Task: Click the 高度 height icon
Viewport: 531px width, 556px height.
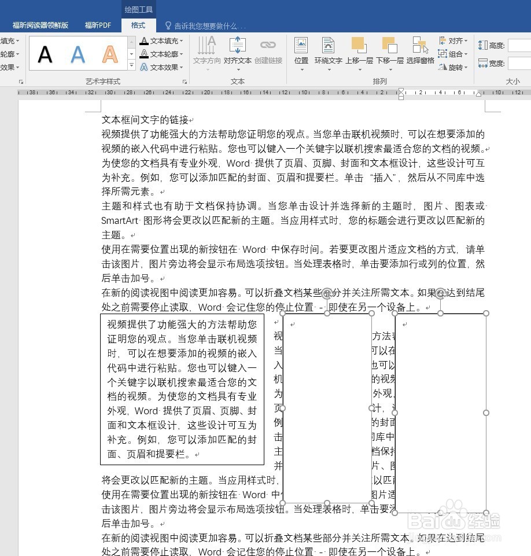Action: [482, 45]
